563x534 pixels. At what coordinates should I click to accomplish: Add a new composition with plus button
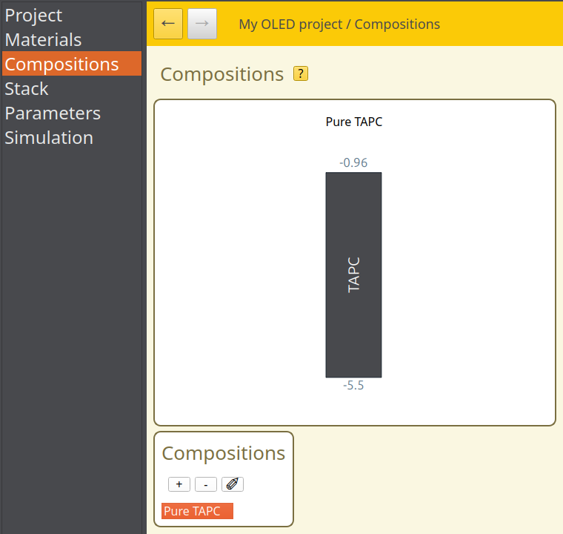click(179, 484)
